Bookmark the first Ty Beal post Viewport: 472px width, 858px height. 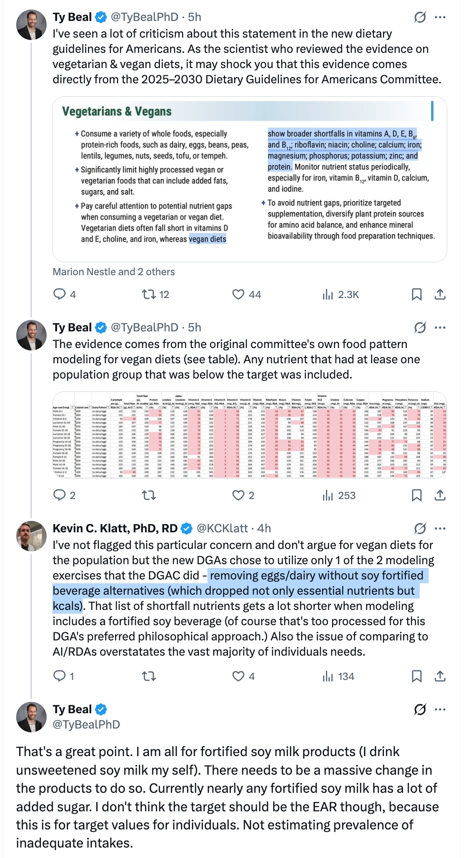point(416,294)
